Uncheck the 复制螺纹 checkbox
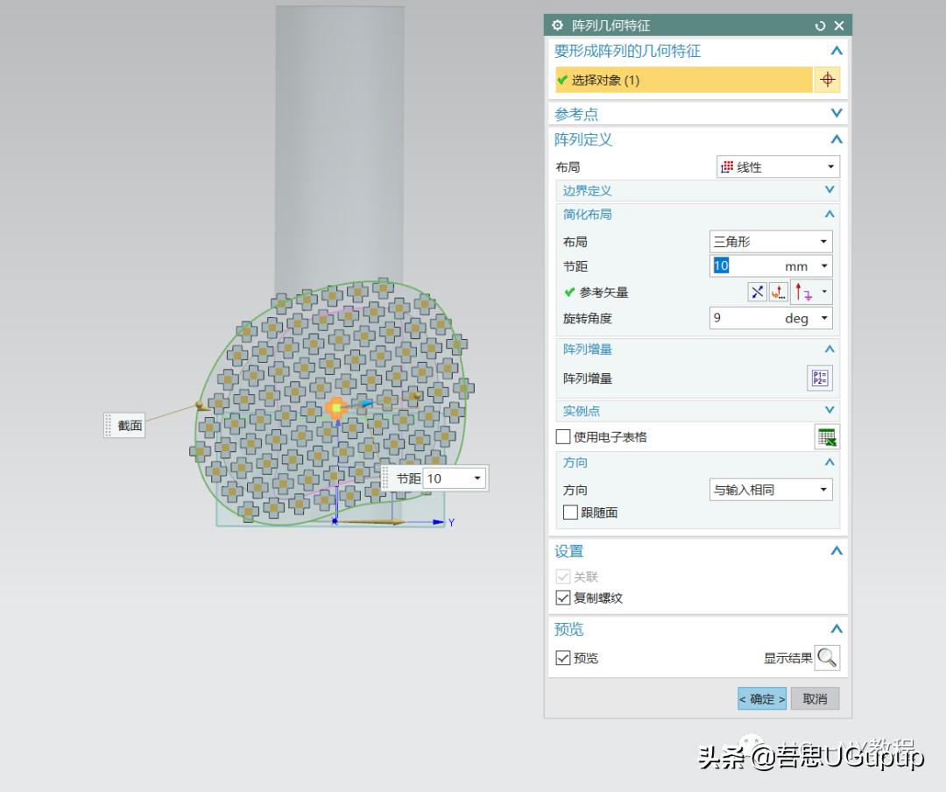The width and height of the screenshot is (946, 792). (563, 598)
